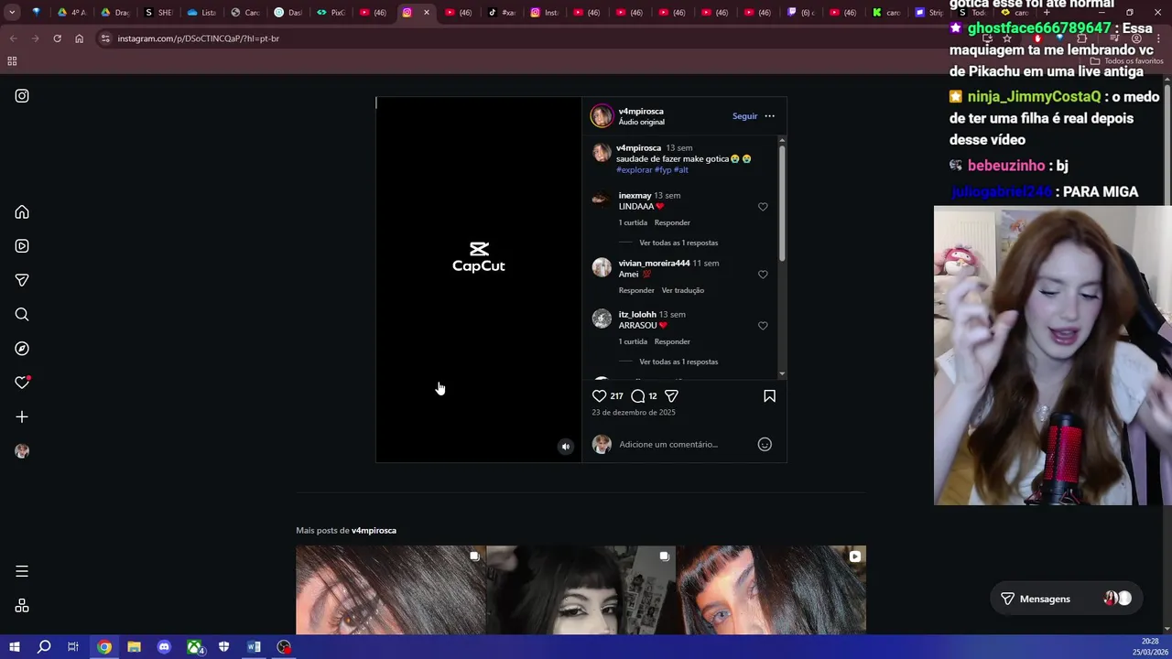Reply to vivian_moreira444's comment
Viewport: 1172px width, 659px height.
[x=636, y=290]
